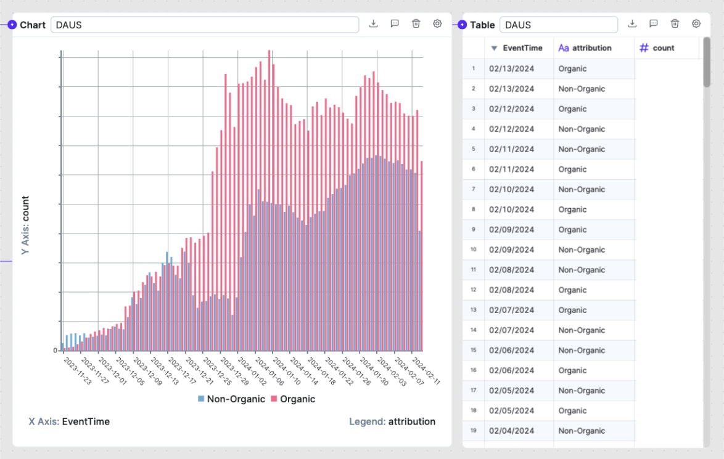Select the first row's 02/13/2024 cell

click(511, 68)
